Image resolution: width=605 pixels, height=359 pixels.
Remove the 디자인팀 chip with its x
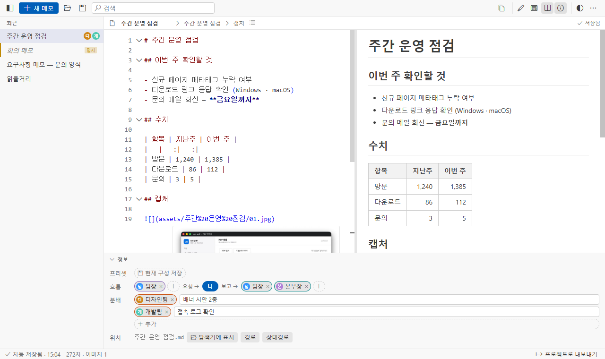click(x=172, y=299)
